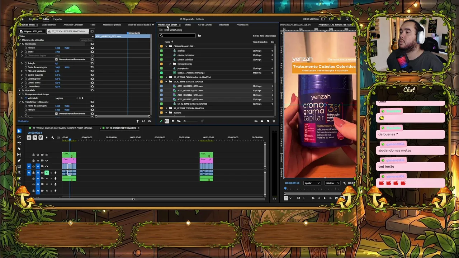The image size is (459, 258).
Task: Switch to the Exportar tab
Action: tap(58, 19)
